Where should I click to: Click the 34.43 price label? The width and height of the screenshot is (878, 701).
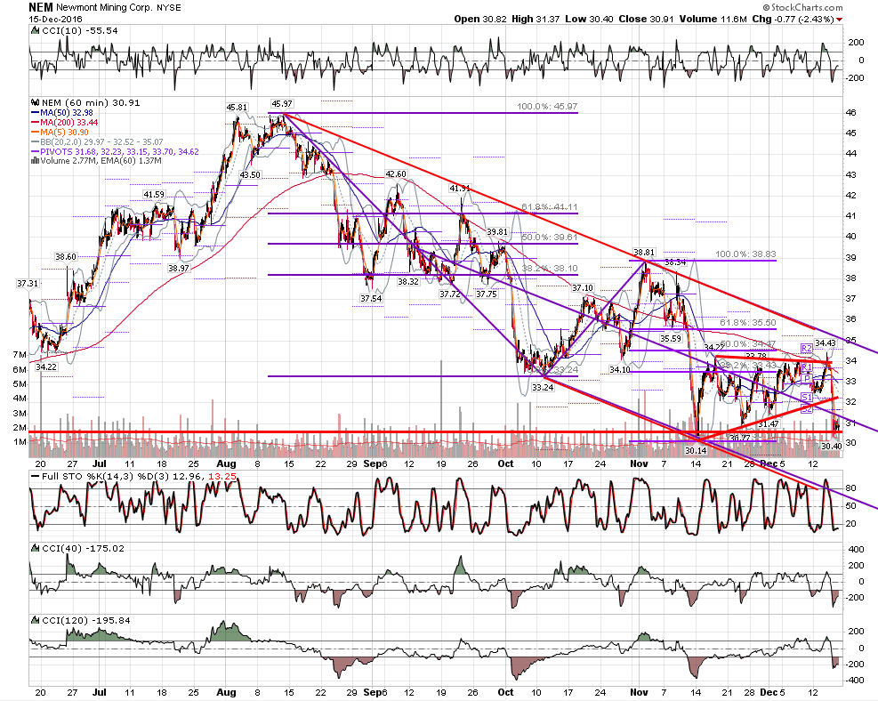(825, 342)
